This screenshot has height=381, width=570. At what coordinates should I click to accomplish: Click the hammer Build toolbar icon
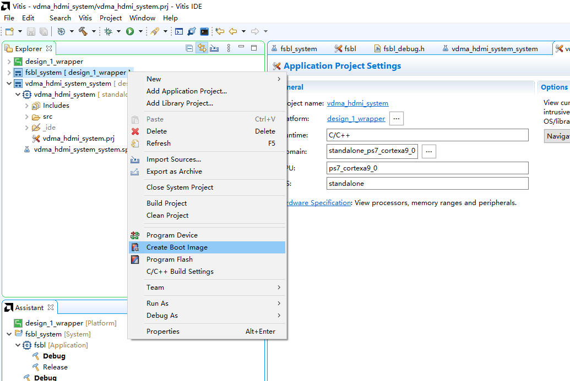coord(83,31)
